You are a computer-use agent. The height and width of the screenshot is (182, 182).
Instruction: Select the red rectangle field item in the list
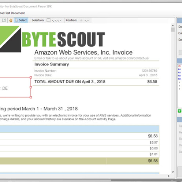click(x=179, y=66)
